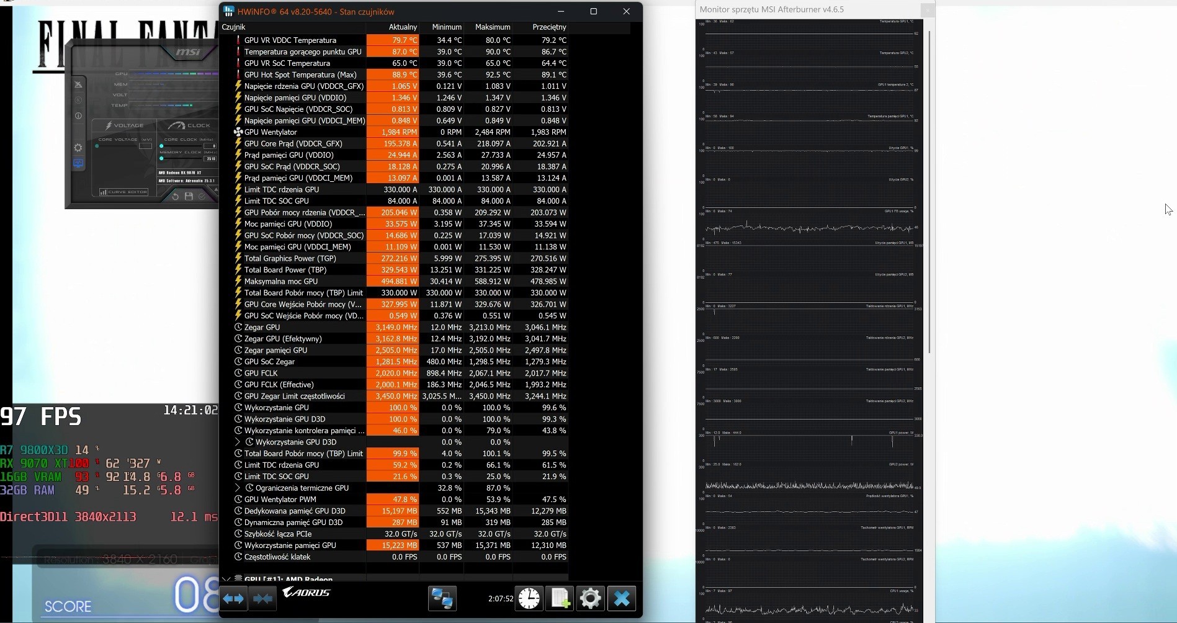This screenshot has height=623, width=1177.
Task: Click the Curve Editor button
Action: (x=123, y=192)
